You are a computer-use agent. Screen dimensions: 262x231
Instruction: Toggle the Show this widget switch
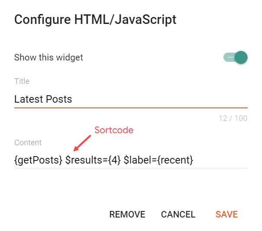pos(235,57)
